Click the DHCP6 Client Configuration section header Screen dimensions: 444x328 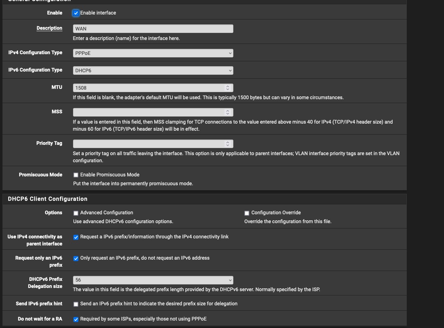48,199
